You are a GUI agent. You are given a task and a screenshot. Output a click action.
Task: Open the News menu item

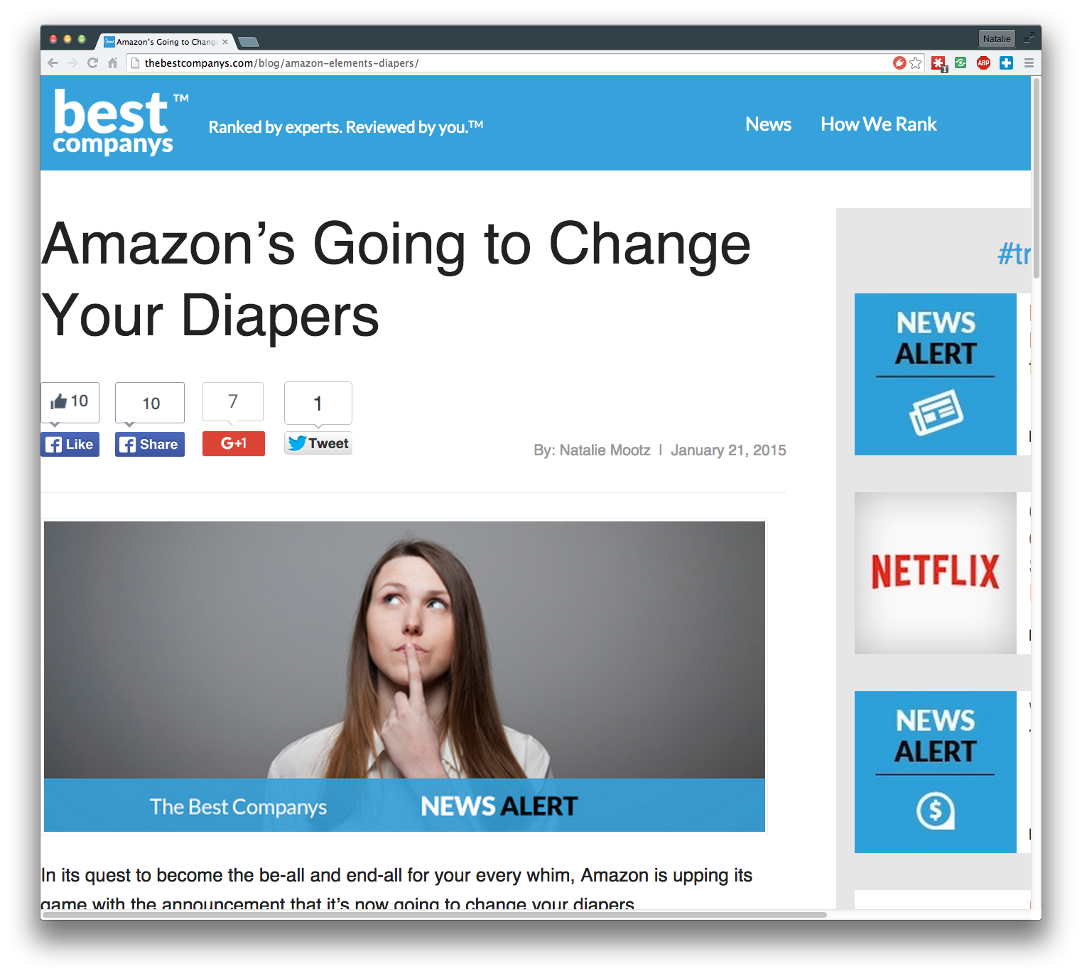(768, 124)
